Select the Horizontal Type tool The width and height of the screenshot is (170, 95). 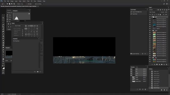(3, 52)
